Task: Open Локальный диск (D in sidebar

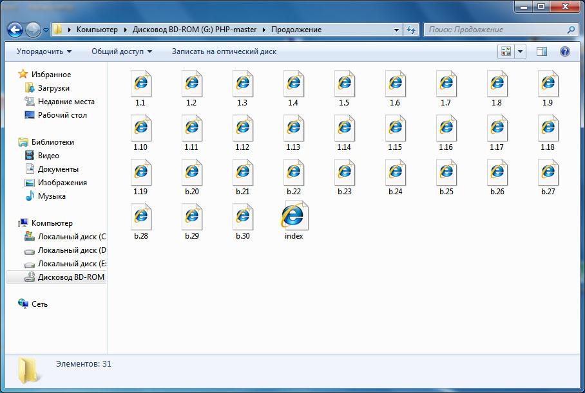Action: pyautogui.click(x=72, y=250)
